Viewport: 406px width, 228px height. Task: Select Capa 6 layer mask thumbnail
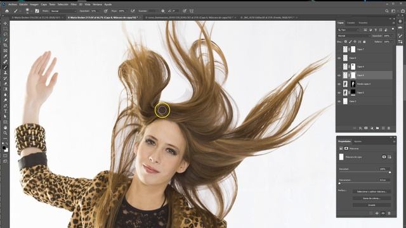click(x=353, y=75)
